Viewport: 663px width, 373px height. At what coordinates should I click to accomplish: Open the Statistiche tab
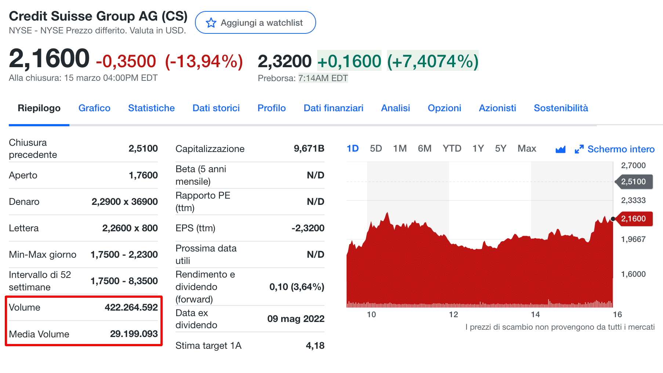(151, 108)
